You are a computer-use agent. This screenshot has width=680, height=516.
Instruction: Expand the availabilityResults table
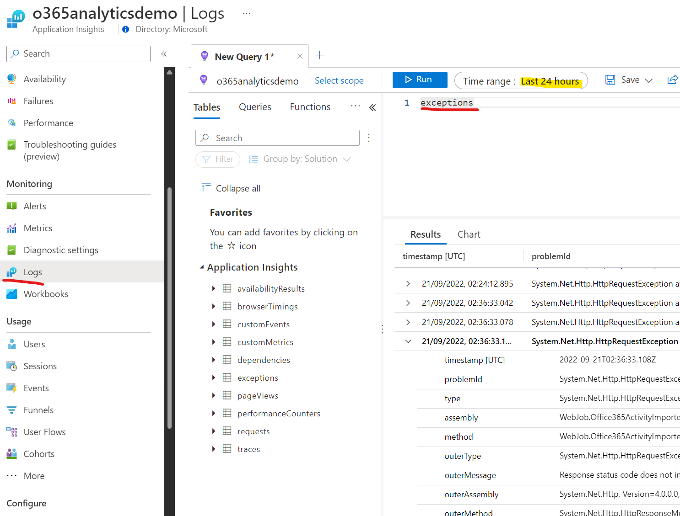[x=213, y=288]
